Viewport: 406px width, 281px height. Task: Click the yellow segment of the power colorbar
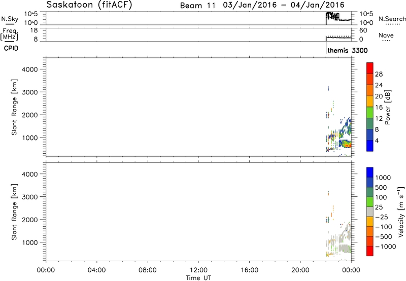pyautogui.click(x=370, y=101)
